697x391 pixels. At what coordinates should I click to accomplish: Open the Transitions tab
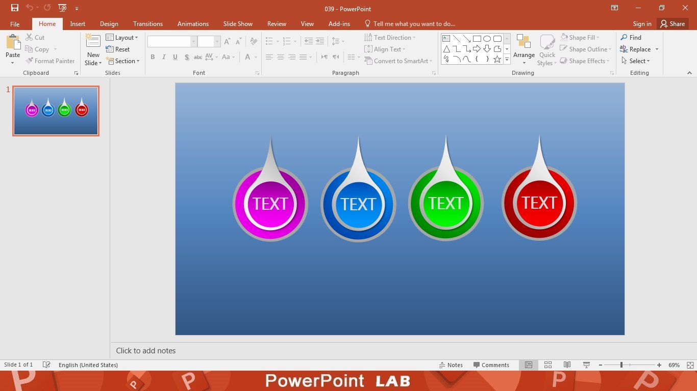pyautogui.click(x=148, y=24)
